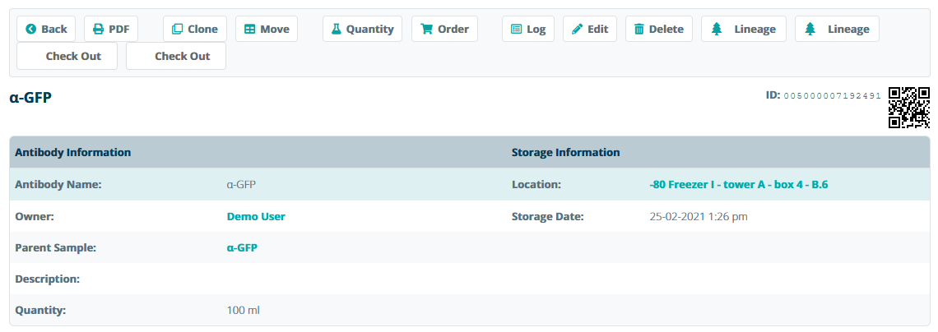Click the Back arrow button

pyautogui.click(x=46, y=29)
